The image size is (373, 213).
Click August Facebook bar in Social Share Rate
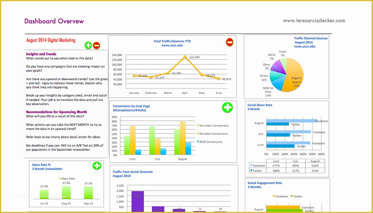click(x=292, y=121)
